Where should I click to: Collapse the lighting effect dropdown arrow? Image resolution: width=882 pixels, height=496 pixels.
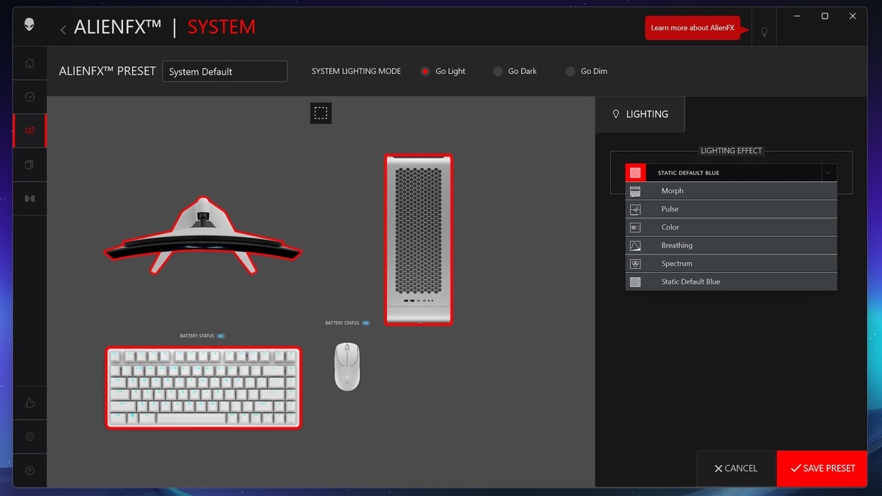(828, 173)
